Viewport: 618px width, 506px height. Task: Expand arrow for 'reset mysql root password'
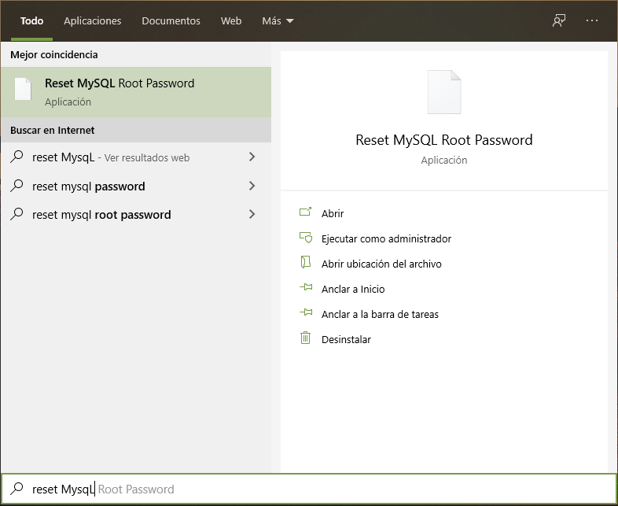pyautogui.click(x=252, y=215)
